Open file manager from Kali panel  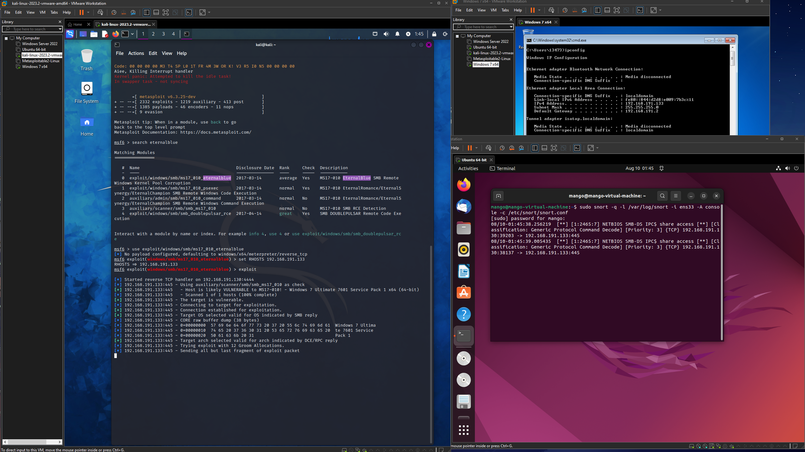pos(94,34)
